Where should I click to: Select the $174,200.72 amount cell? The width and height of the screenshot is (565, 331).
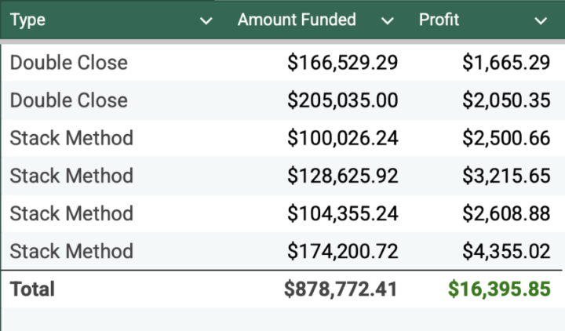click(343, 251)
